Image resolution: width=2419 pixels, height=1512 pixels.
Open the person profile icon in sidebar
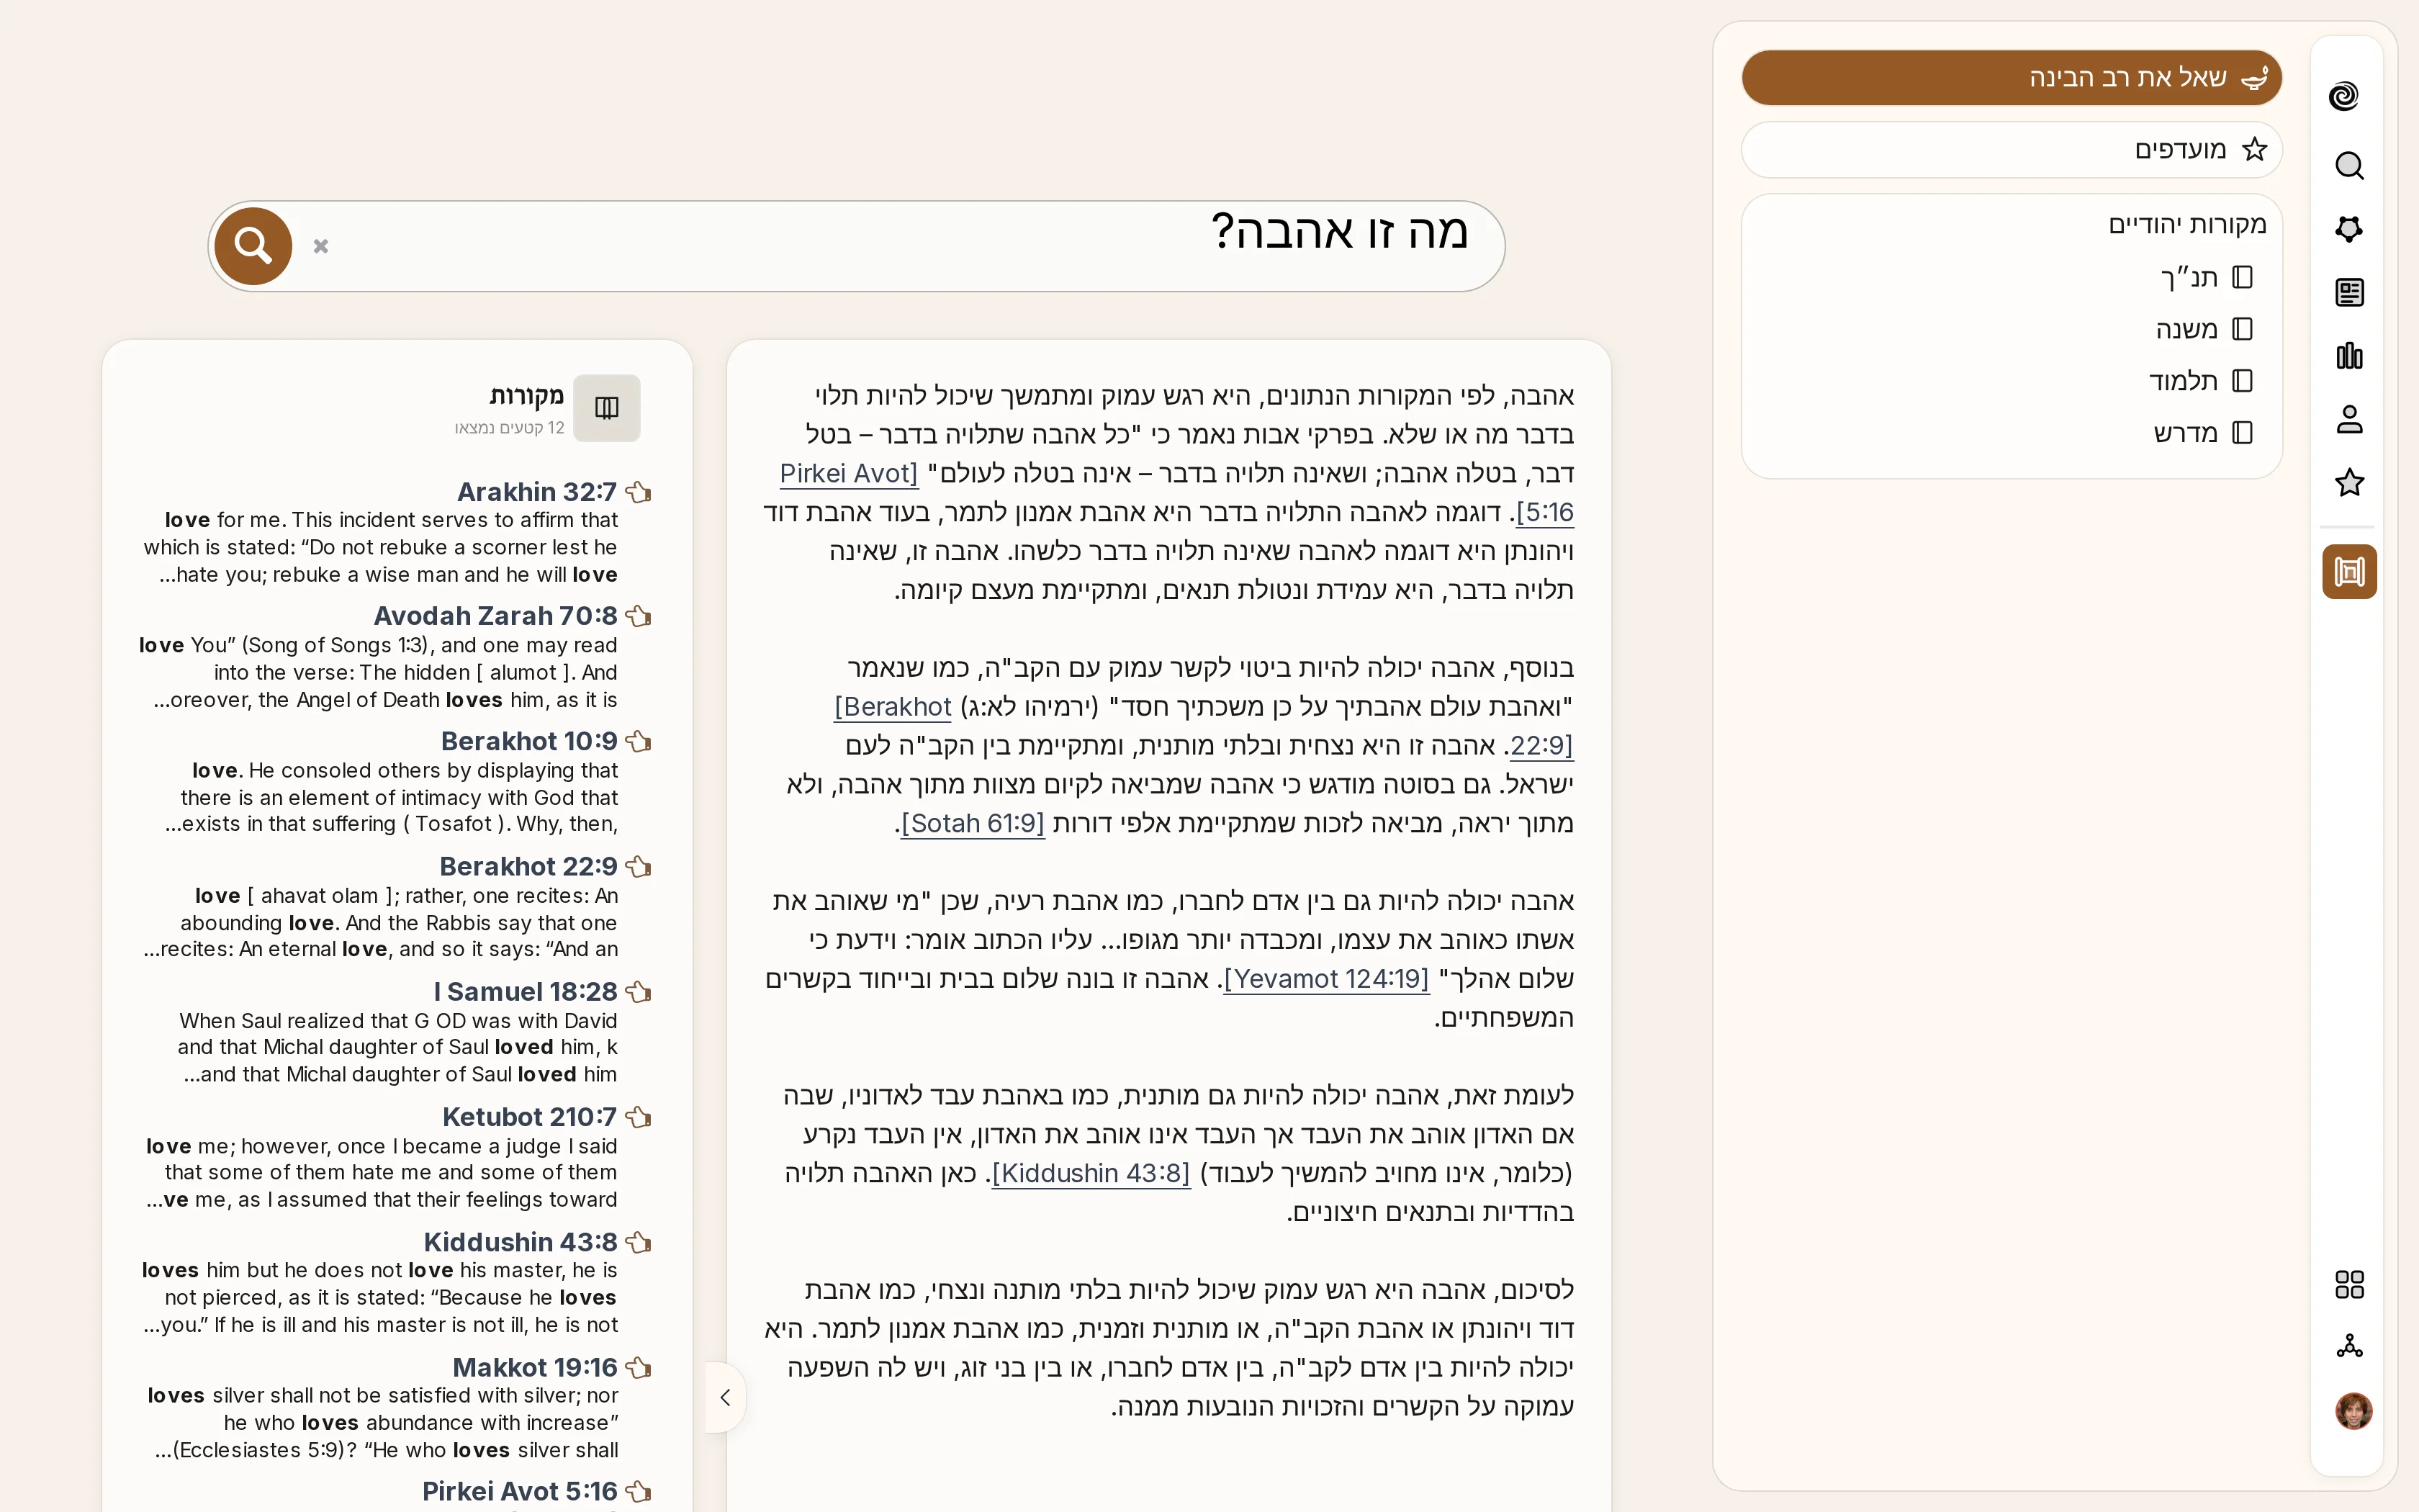coord(2349,419)
